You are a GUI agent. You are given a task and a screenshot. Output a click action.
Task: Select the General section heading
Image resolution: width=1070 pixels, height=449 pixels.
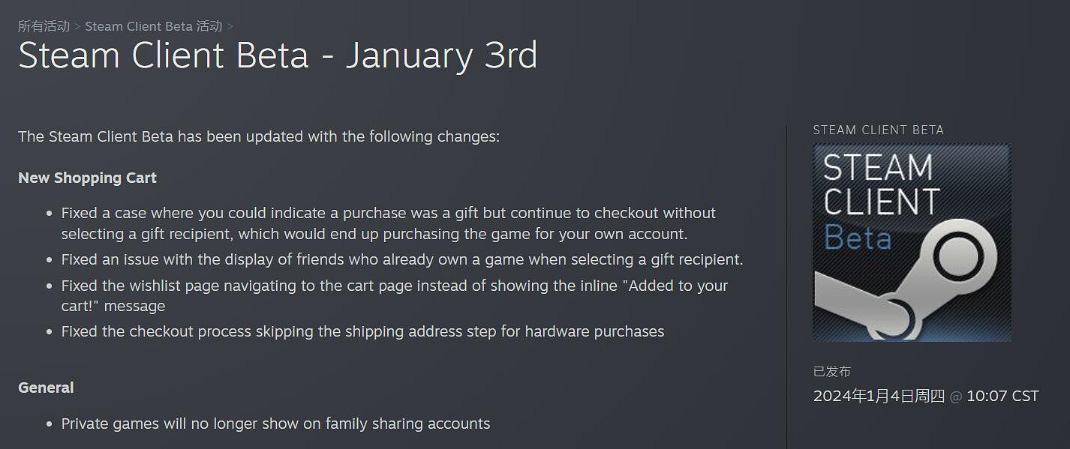[x=45, y=387]
